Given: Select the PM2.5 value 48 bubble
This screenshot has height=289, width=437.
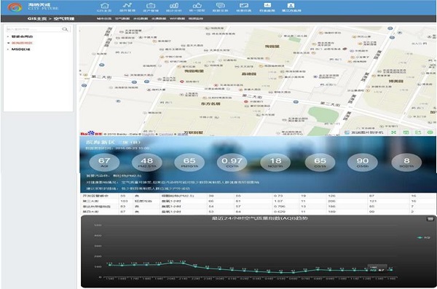Looking at the screenshot, I should coord(147,162).
